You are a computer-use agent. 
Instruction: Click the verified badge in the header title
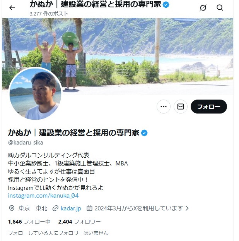(x=166, y=5)
